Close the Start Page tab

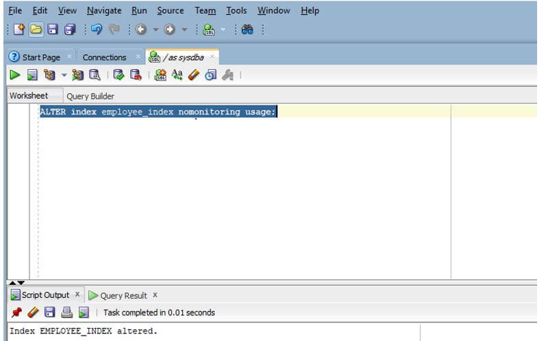(x=69, y=56)
